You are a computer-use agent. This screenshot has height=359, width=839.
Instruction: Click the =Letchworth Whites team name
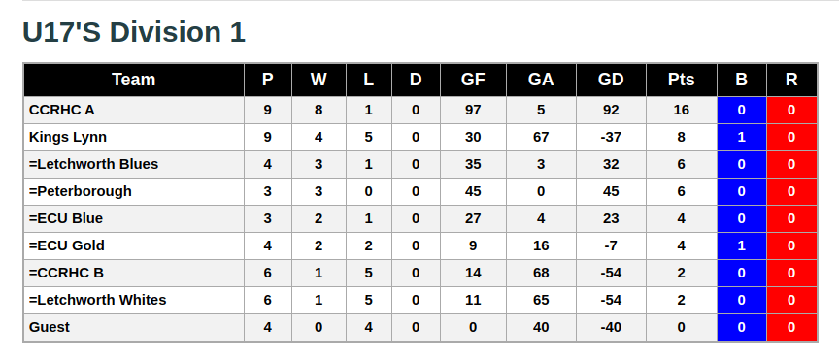pyautogui.click(x=97, y=300)
